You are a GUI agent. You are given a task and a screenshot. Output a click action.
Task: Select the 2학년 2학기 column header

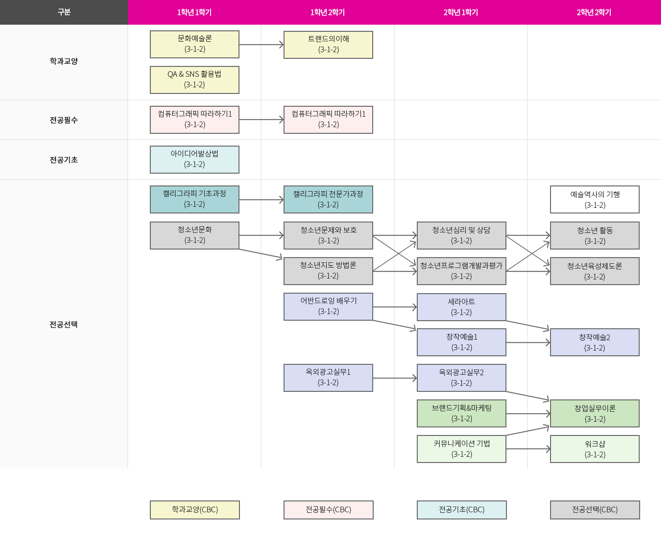coord(594,12)
